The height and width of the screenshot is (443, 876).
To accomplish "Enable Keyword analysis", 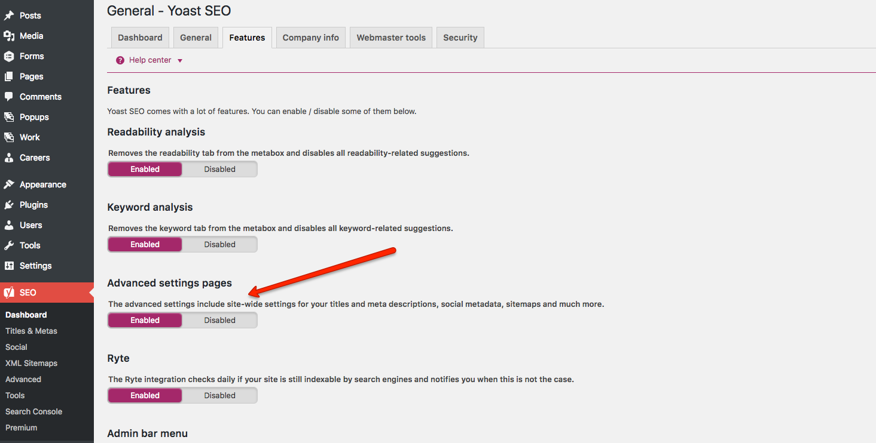I will click(145, 244).
